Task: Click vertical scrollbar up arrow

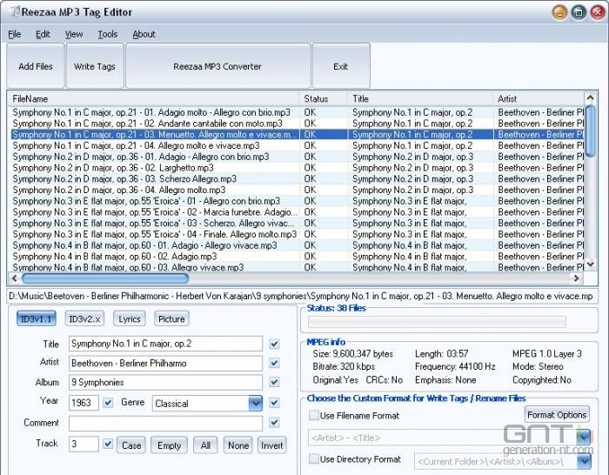Action: click(x=591, y=97)
